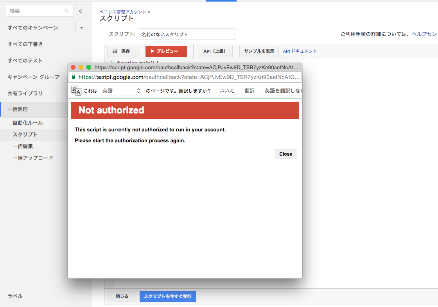Collapse the sidebar with double chevron icon

(81, 11)
